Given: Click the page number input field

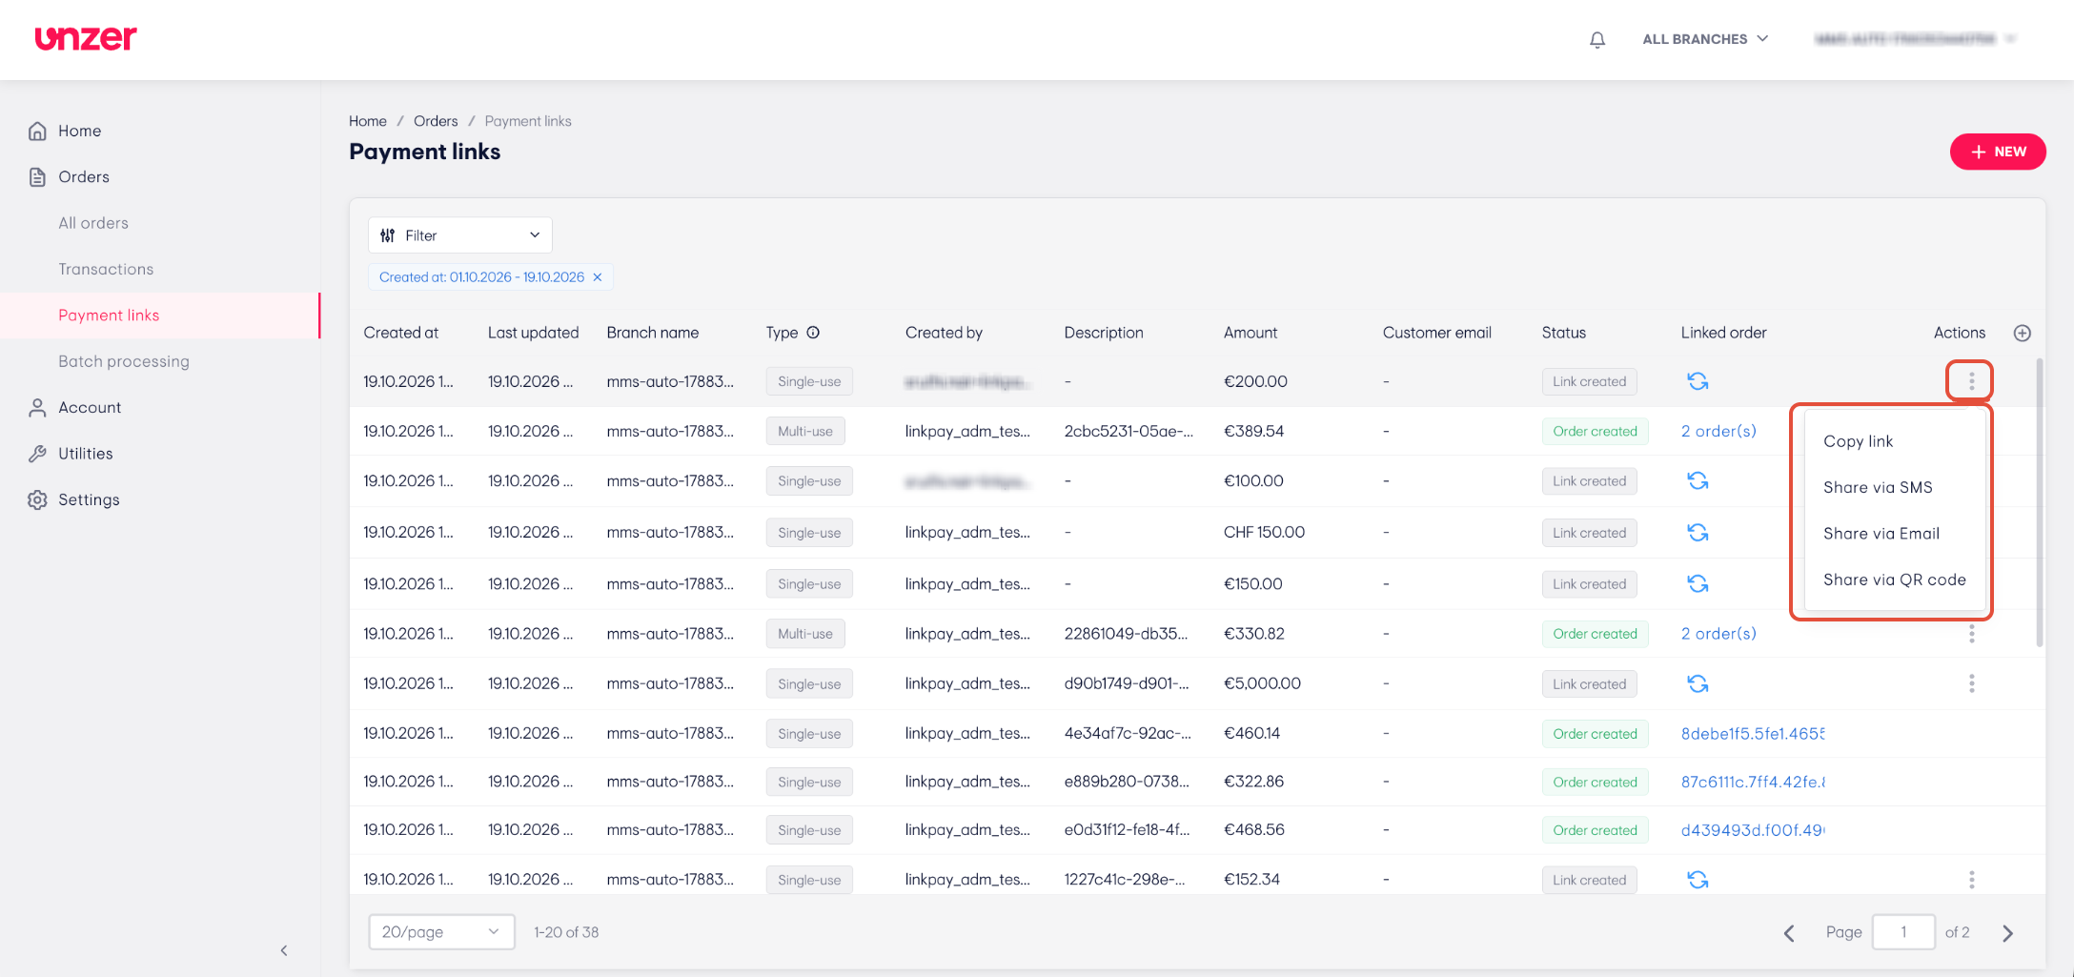Looking at the screenshot, I should (1903, 932).
